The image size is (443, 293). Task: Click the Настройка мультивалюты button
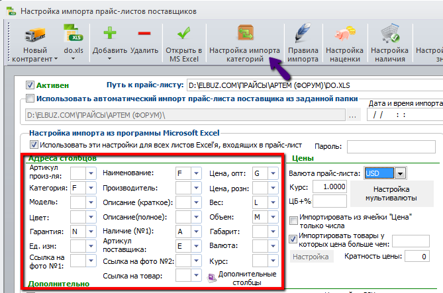pos(391,194)
